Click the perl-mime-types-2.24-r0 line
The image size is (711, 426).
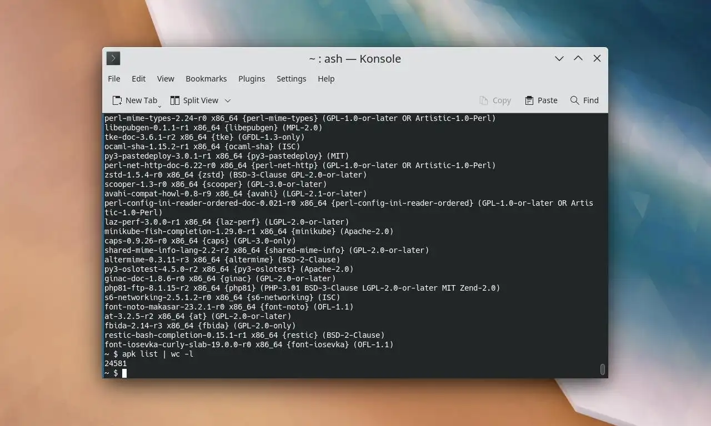coord(300,118)
